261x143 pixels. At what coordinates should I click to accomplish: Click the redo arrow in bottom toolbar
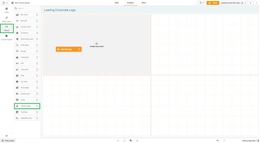pyautogui.click(x=224, y=141)
